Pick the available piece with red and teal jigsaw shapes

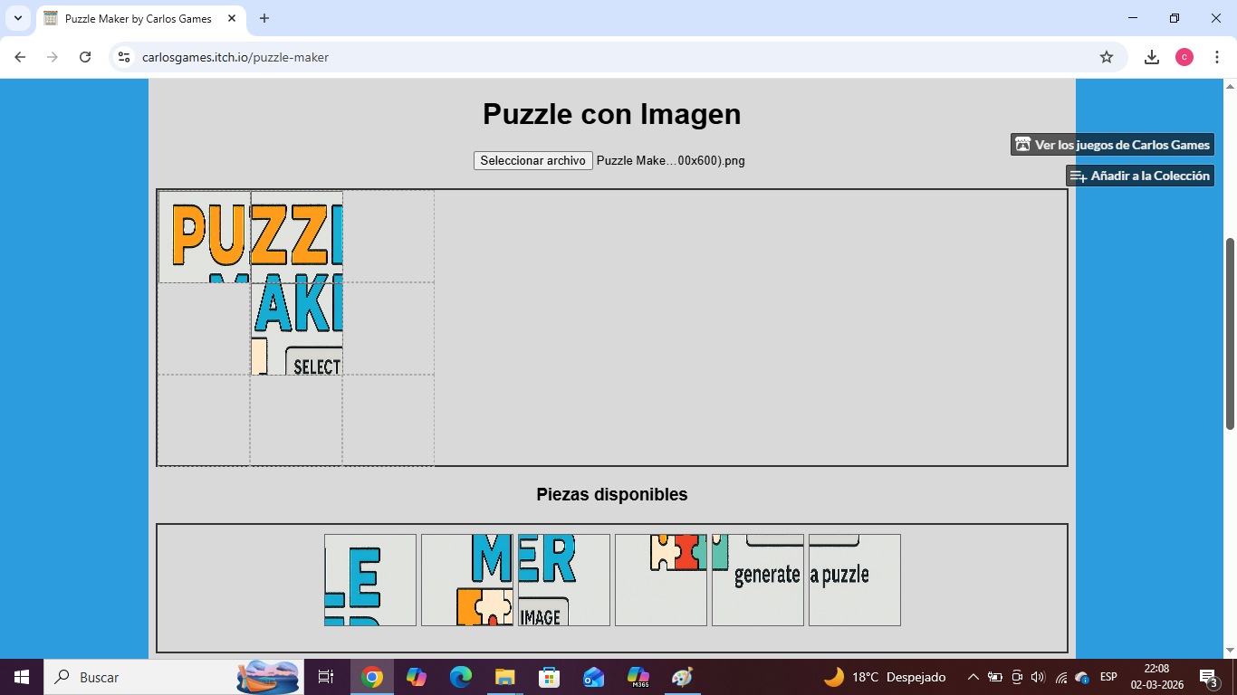661,580
